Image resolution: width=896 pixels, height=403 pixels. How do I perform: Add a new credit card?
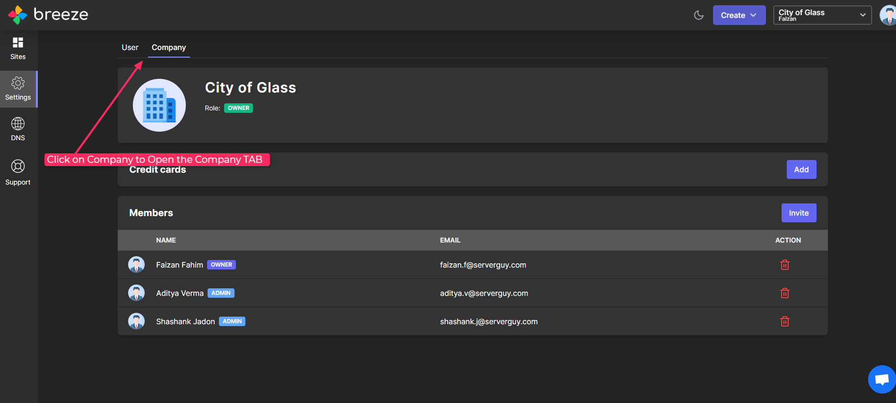801,169
